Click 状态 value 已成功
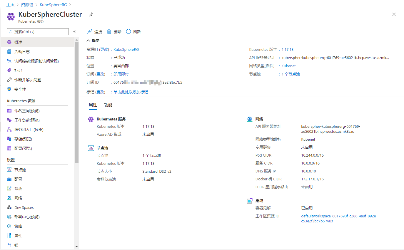 [119, 58]
